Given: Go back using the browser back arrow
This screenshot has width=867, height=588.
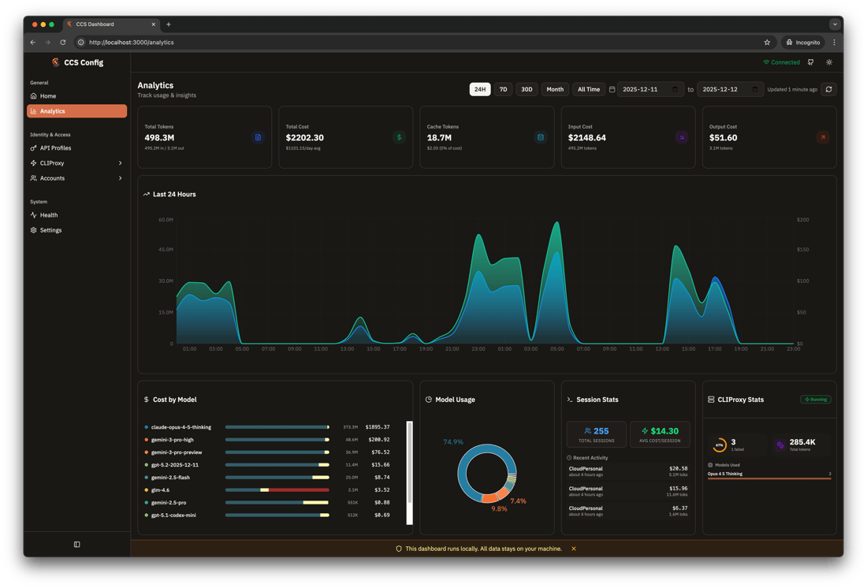Looking at the screenshot, I should (33, 42).
